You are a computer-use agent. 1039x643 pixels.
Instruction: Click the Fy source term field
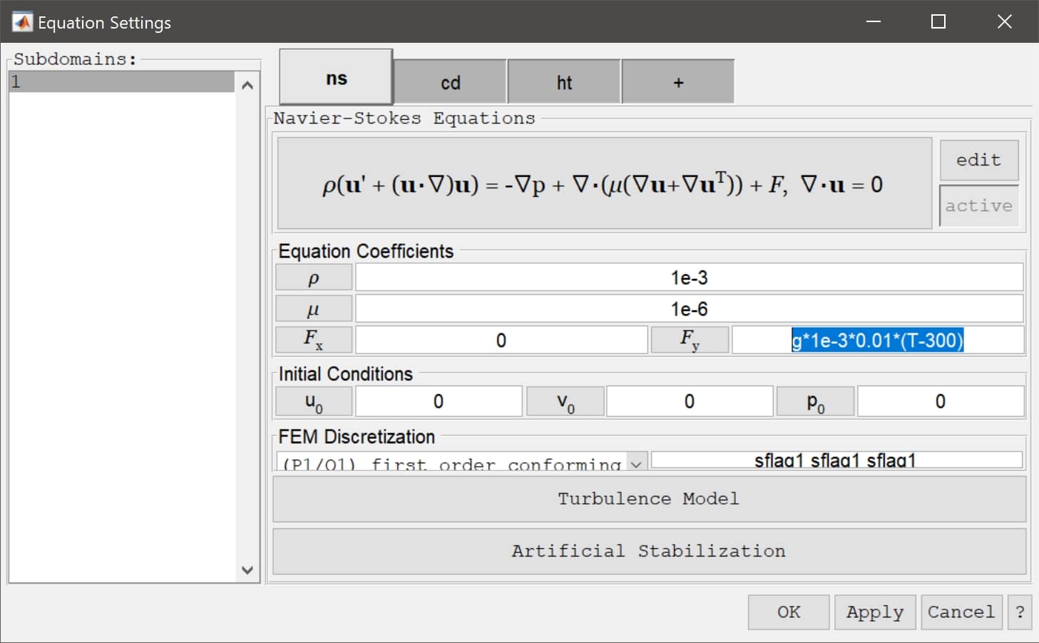[878, 340]
